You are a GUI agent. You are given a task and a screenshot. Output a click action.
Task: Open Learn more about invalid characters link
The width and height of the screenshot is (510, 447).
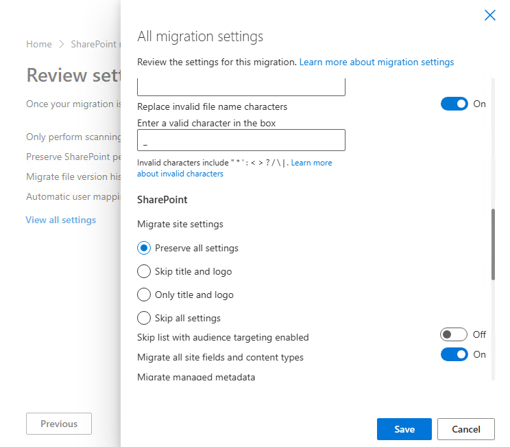pyautogui.click(x=311, y=163)
